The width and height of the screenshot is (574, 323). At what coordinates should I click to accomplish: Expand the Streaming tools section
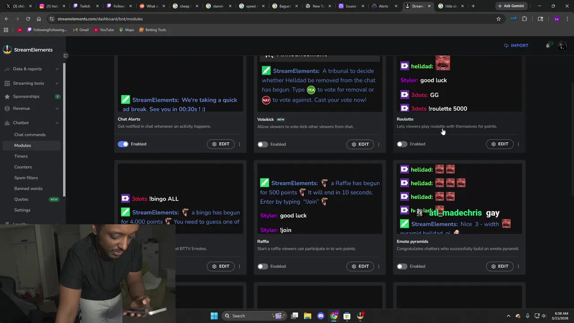pos(31,83)
